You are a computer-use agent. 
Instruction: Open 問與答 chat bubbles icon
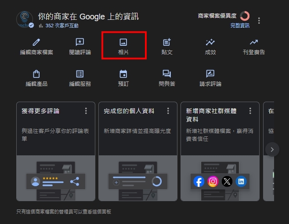167,73
